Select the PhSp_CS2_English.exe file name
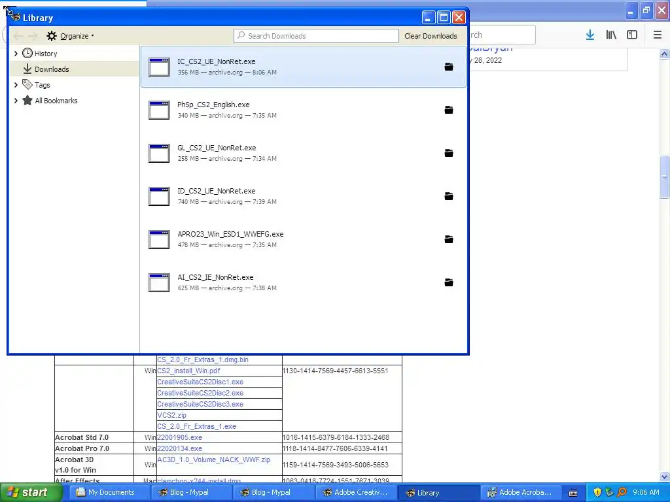The image size is (670, 502). point(213,105)
